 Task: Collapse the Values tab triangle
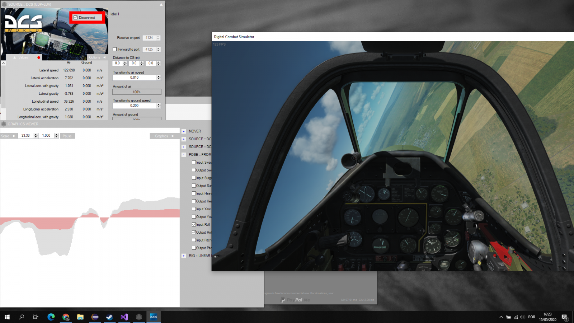click(x=15, y=57)
